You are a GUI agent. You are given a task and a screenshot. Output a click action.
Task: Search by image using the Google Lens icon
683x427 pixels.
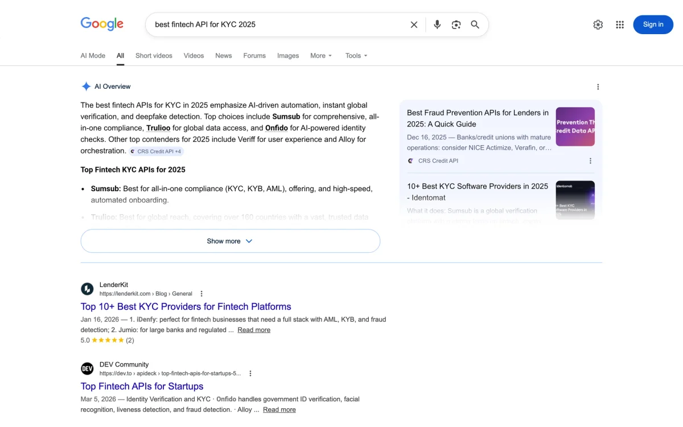click(456, 24)
